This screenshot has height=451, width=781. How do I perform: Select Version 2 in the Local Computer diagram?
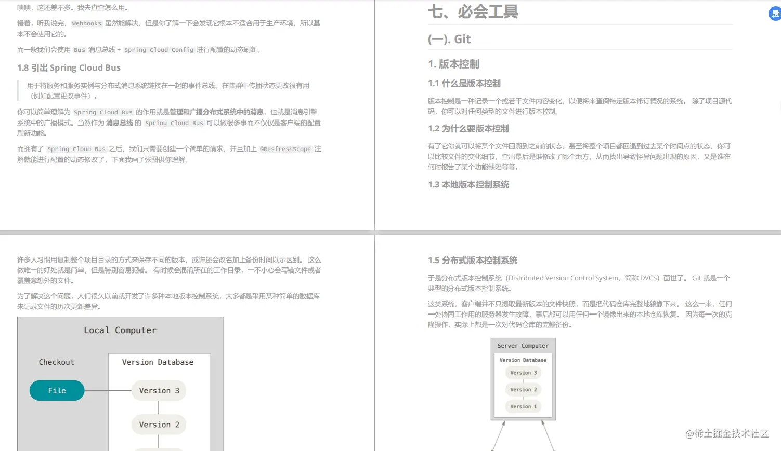[x=159, y=424]
